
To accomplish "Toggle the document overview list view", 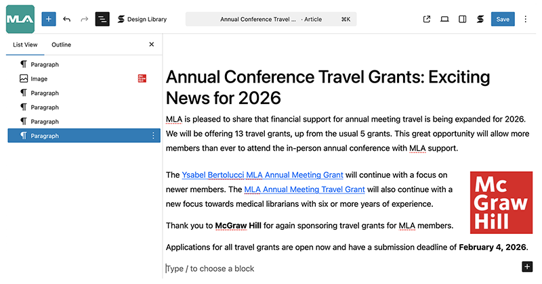I will (102, 19).
